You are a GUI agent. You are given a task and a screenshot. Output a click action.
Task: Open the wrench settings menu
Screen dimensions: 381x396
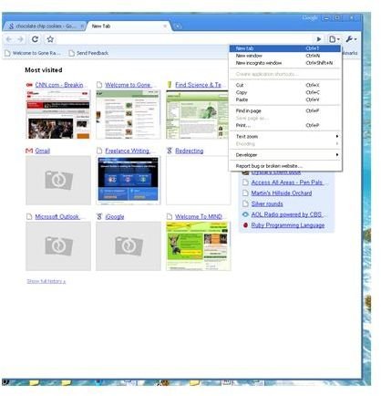pos(351,39)
